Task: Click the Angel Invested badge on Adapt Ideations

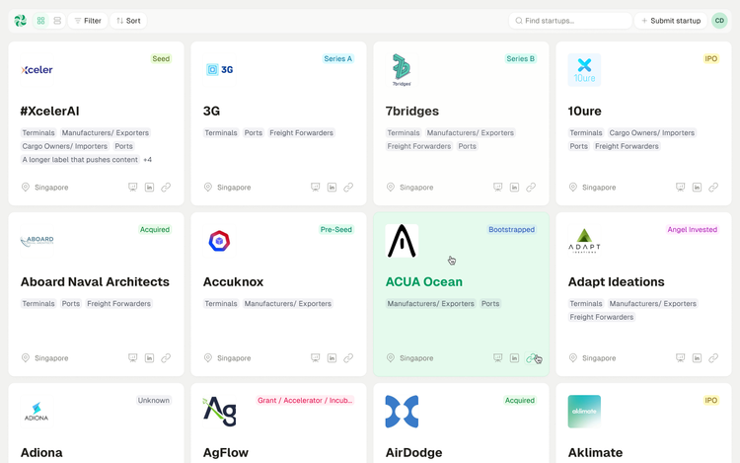Action: [693, 229]
